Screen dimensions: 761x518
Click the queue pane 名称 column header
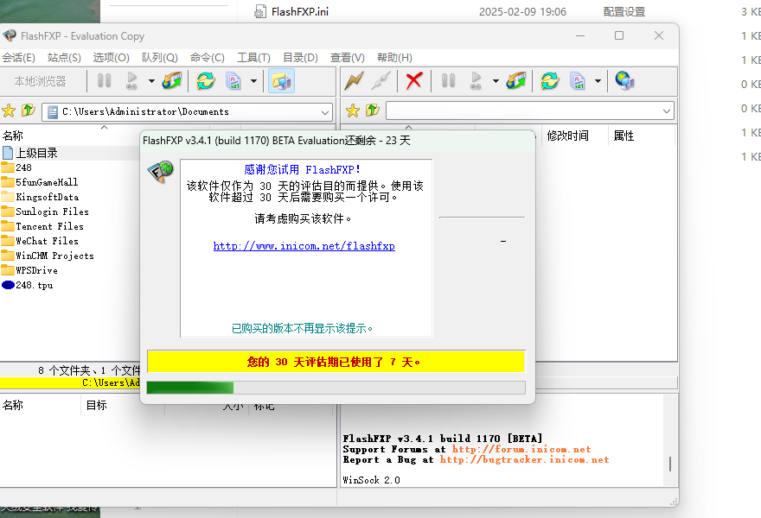point(13,405)
